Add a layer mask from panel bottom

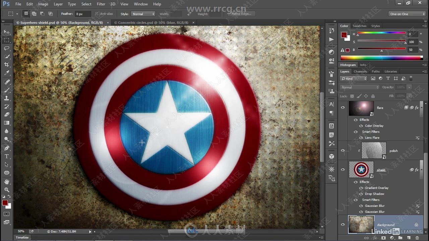[383, 238]
